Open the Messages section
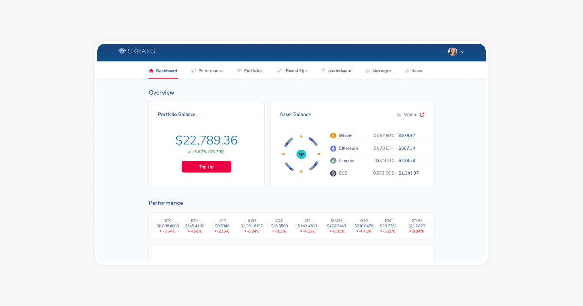This screenshot has width=583, height=306. (378, 70)
